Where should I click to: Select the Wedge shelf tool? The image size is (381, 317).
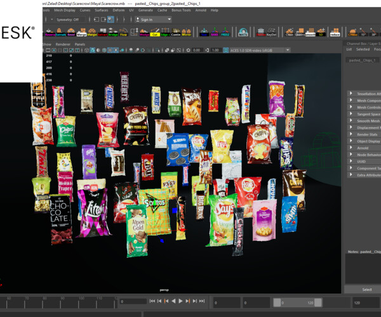tap(144, 32)
